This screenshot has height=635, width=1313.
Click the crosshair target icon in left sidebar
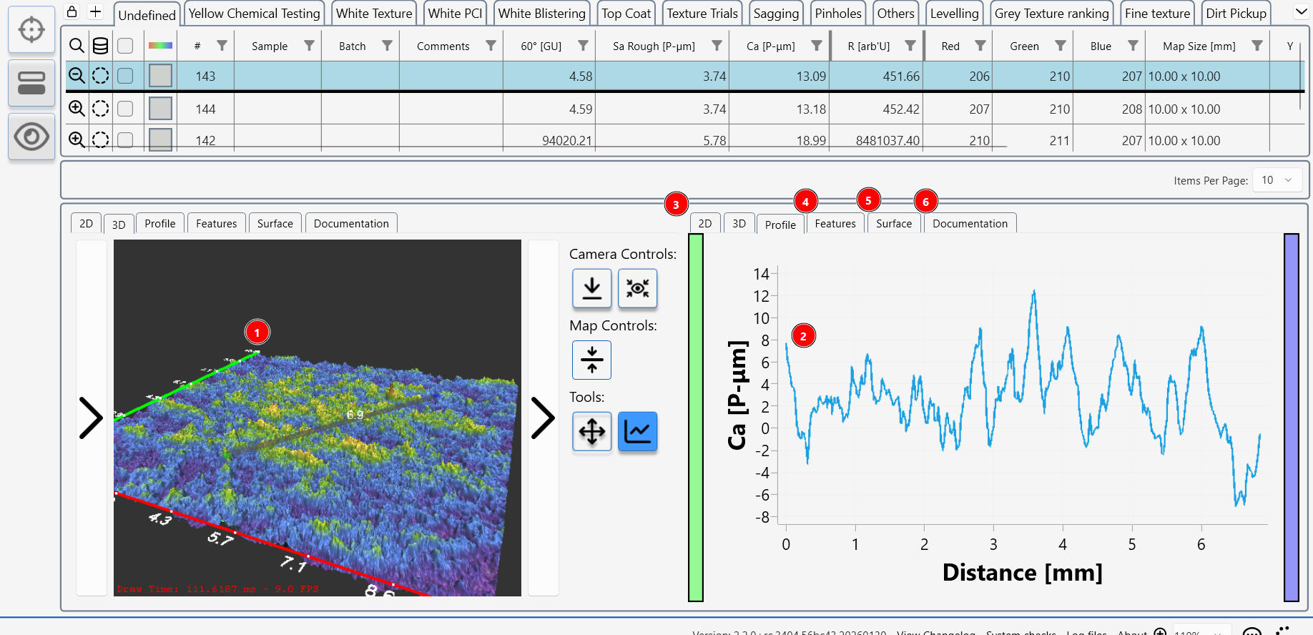click(31, 30)
